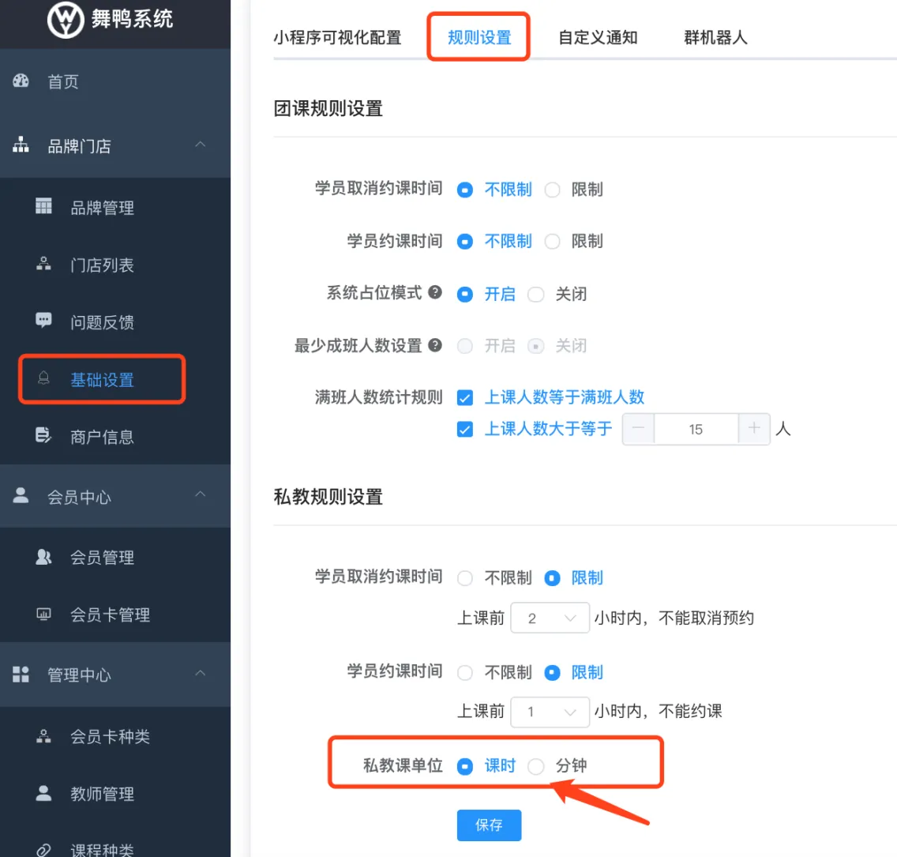Click the 品牌管理 grid icon
This screenshot has height=857, width=897.
click(43, 207)
